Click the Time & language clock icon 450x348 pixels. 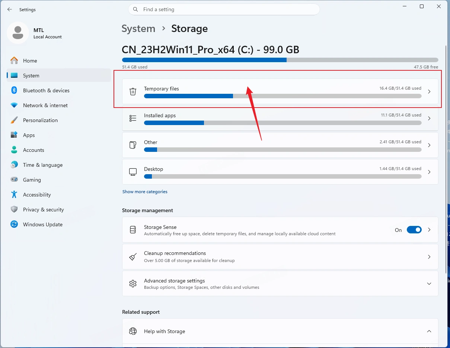point(14,165)
